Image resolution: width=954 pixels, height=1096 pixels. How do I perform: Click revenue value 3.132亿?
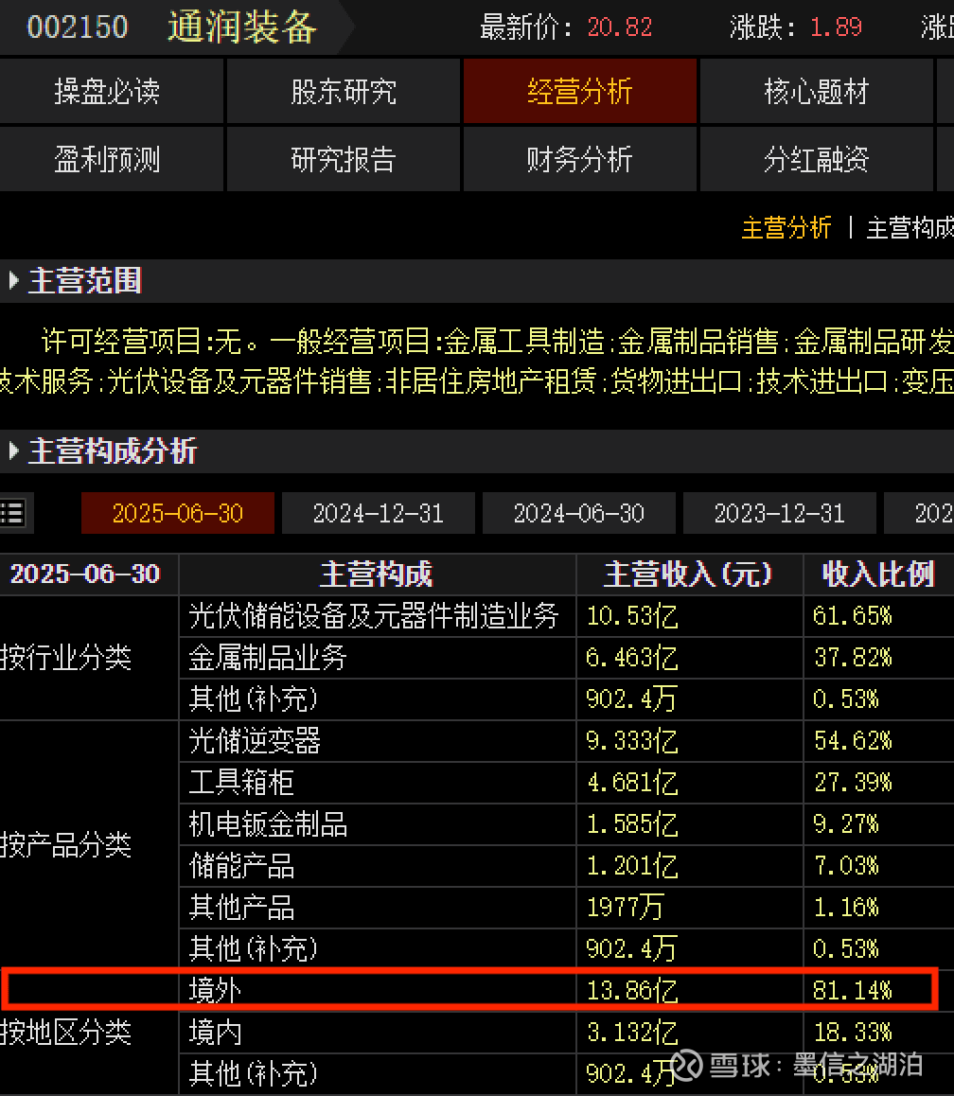[x=632, y=1033]
